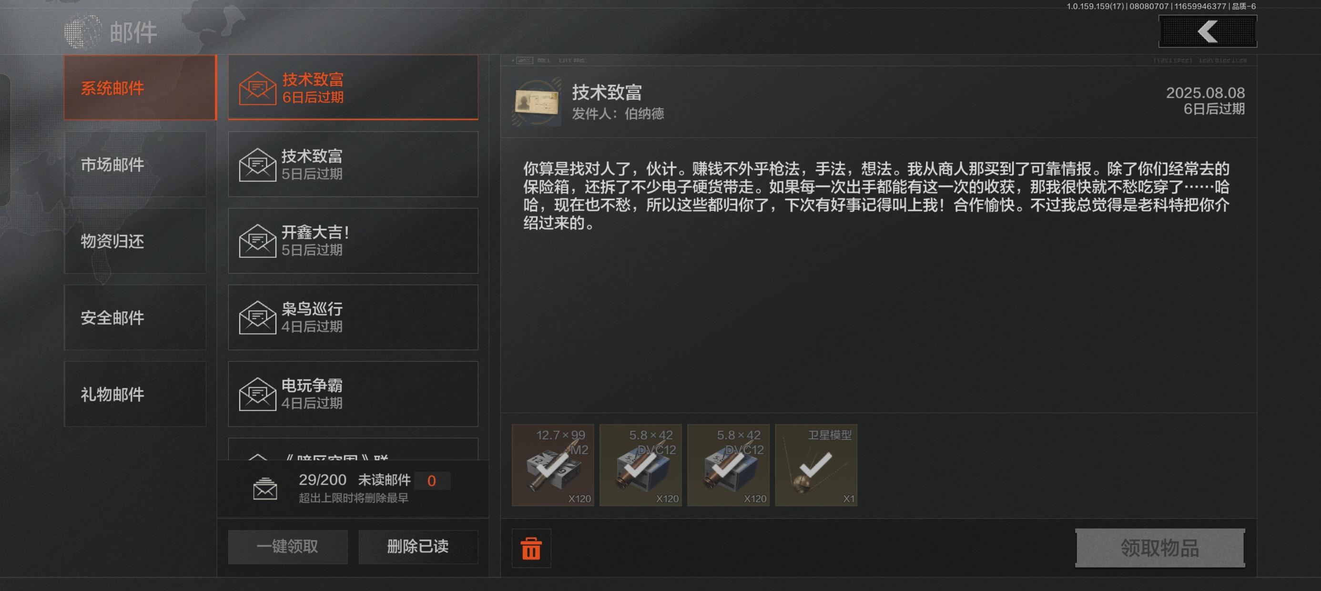Select the first 5.8×42 DVC12 ammo item
The width and height of the screenshot is (1321, 591).
pyautogui.click(x=640, y=465)
